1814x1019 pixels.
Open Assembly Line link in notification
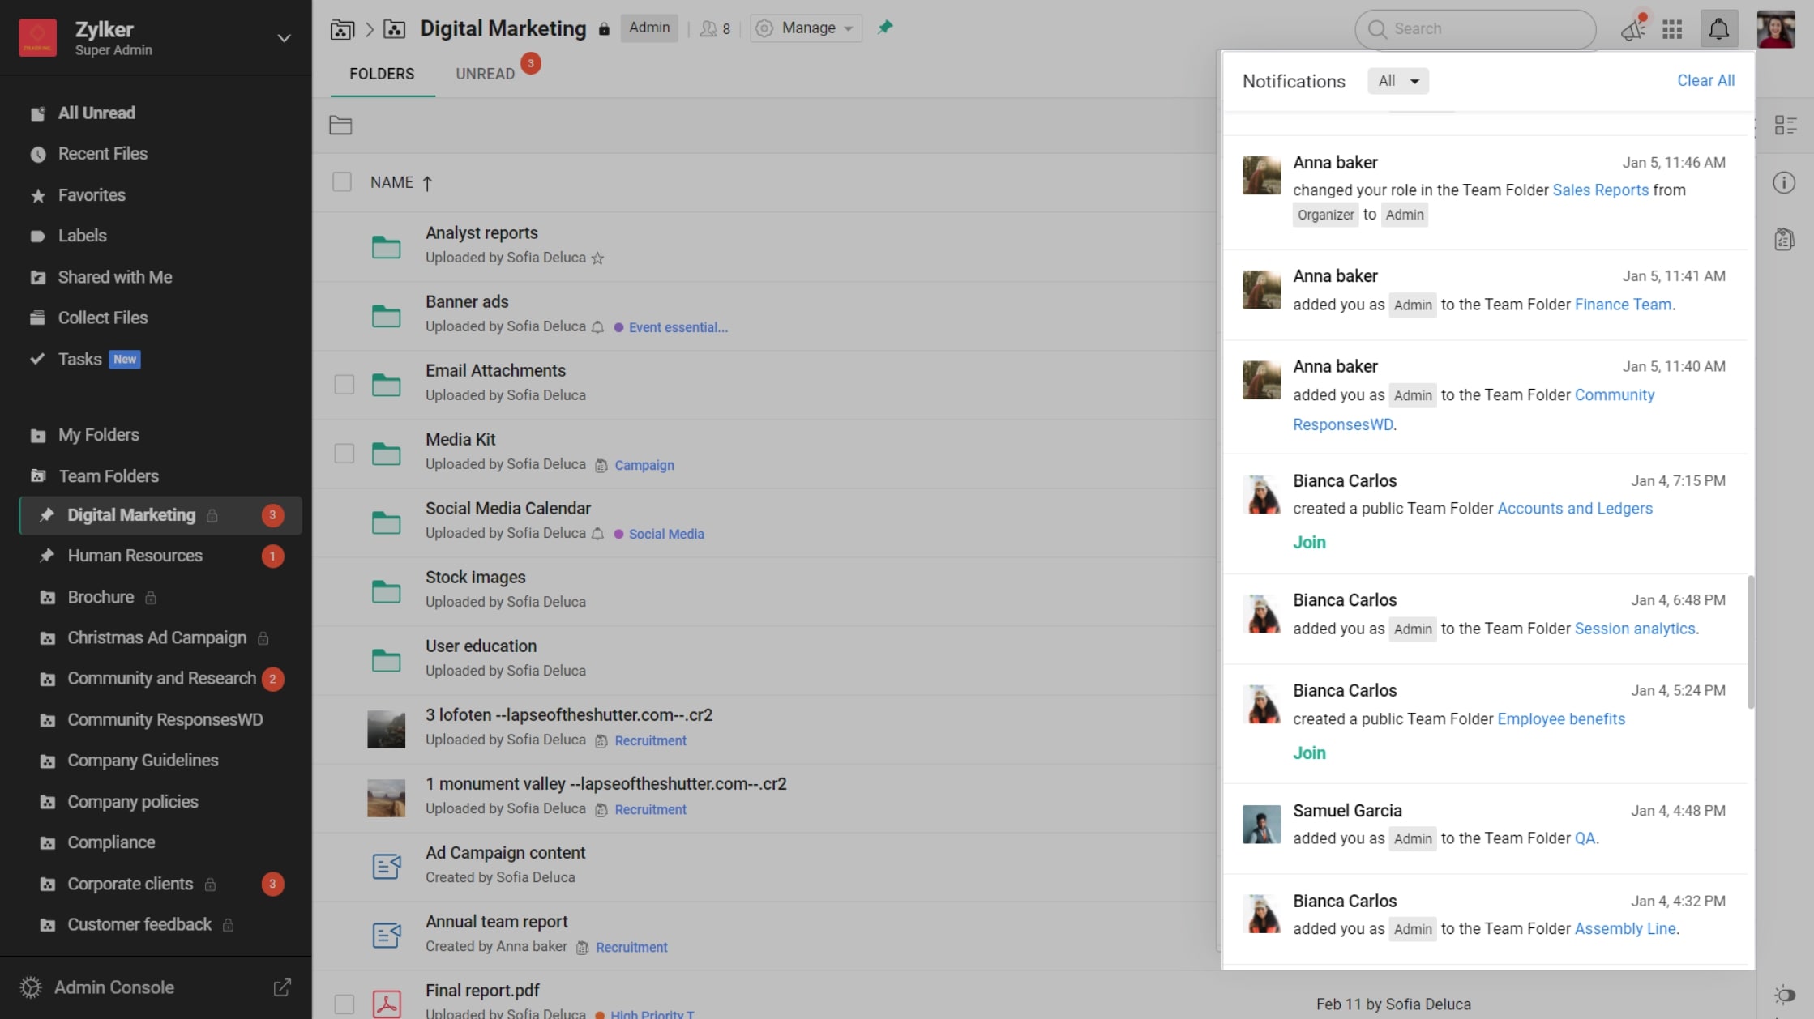tap(1624, 929)
